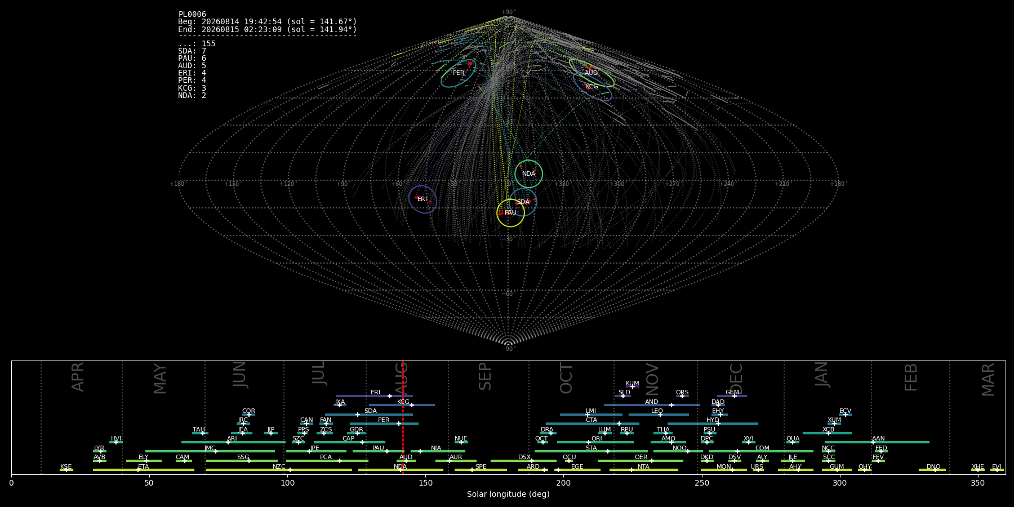1014x507 pixels.
Task: Click the Solar longitude axis label
Action: (508, 494)
